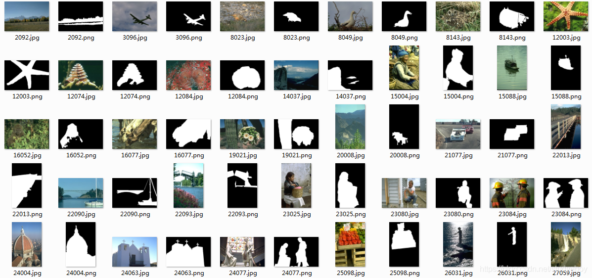This screenshot has width=592, height=278.
Task: Click the file name 23080.png
Action: pos(458,214)
